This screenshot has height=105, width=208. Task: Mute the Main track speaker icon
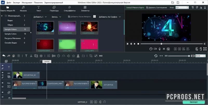pyautogui.click(x=3, y=87)
